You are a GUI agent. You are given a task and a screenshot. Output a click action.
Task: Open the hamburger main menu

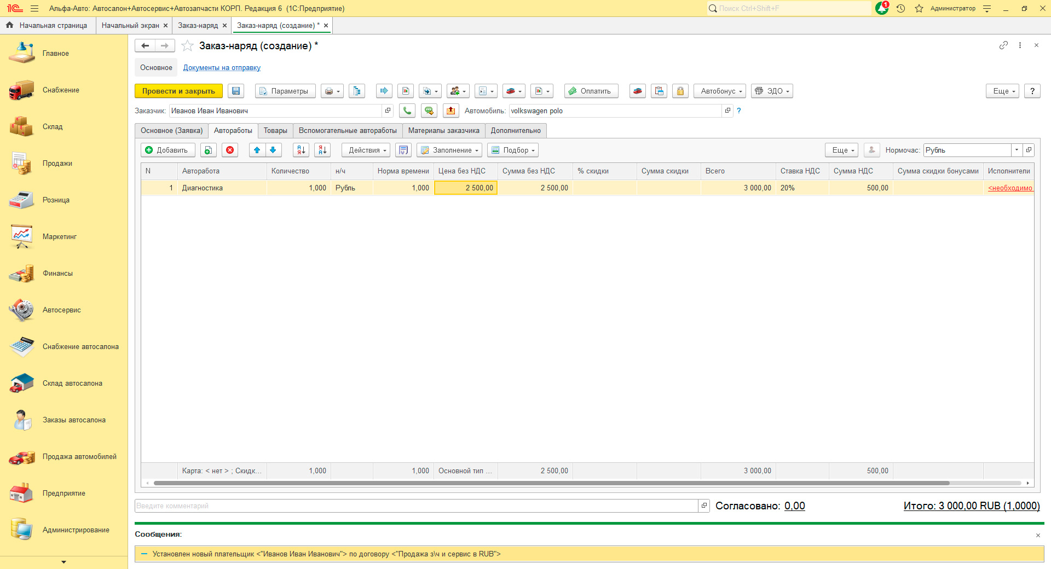tap(34, 8)
